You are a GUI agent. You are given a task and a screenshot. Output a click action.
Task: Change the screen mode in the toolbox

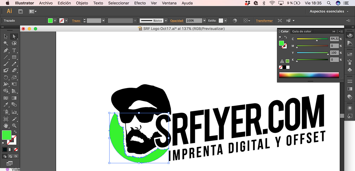10,163
